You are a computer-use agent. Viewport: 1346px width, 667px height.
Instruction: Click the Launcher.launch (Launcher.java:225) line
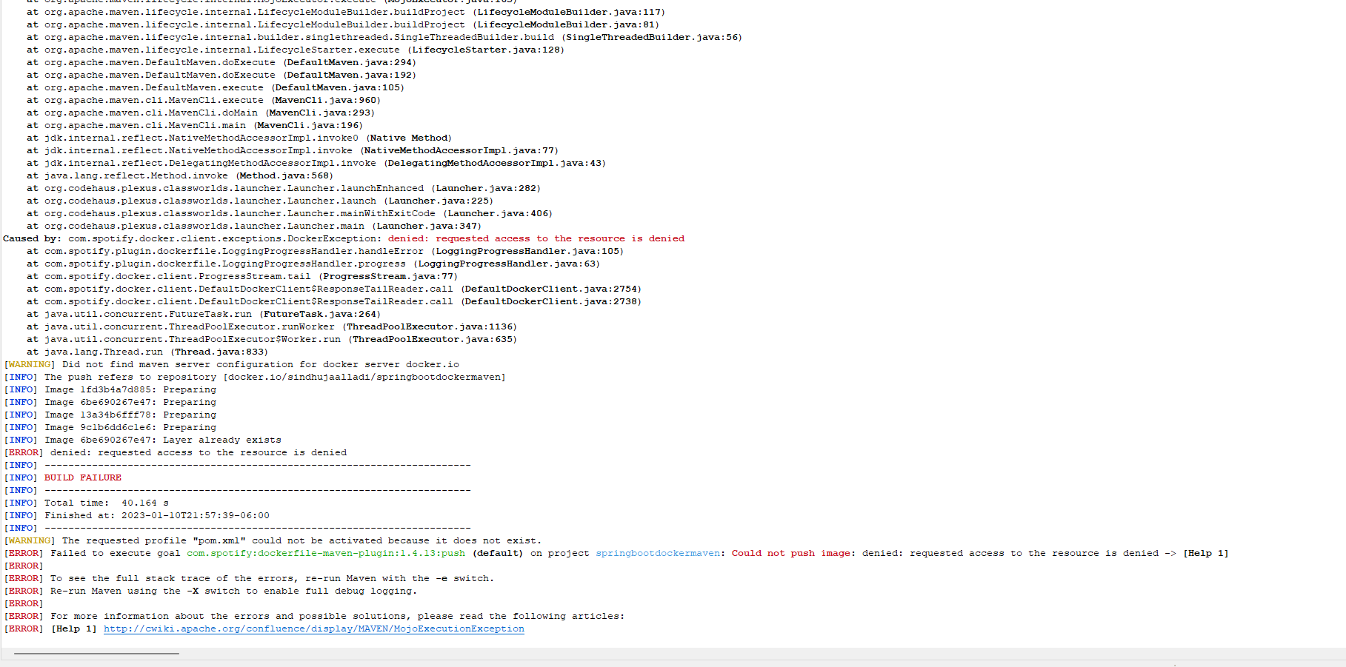[x=260, y=201]
